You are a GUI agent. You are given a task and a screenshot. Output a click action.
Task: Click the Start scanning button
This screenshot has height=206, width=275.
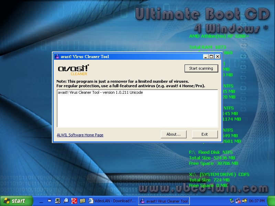click(x=201, y=68)
